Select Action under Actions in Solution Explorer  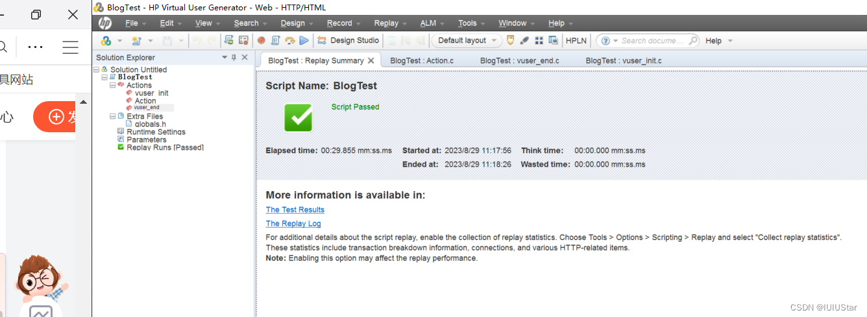pyautogui.click(x=145, y=101)
